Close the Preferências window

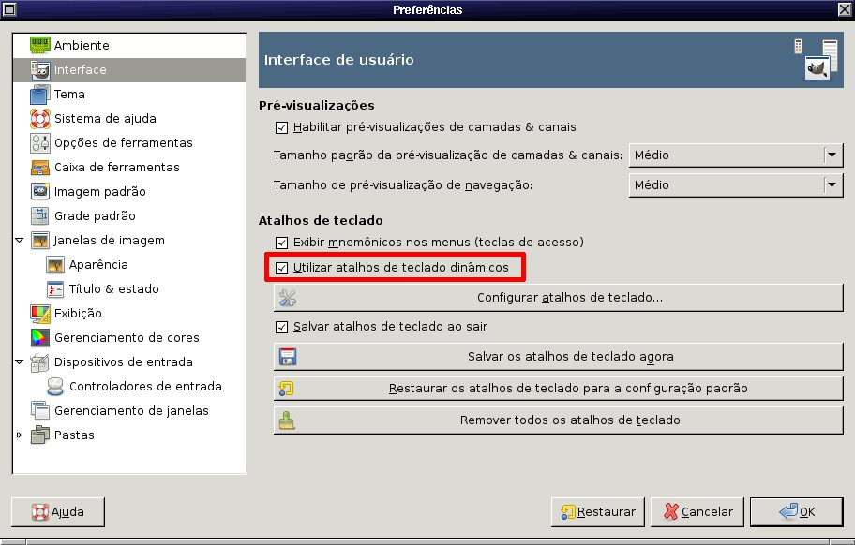pos(845,9)
